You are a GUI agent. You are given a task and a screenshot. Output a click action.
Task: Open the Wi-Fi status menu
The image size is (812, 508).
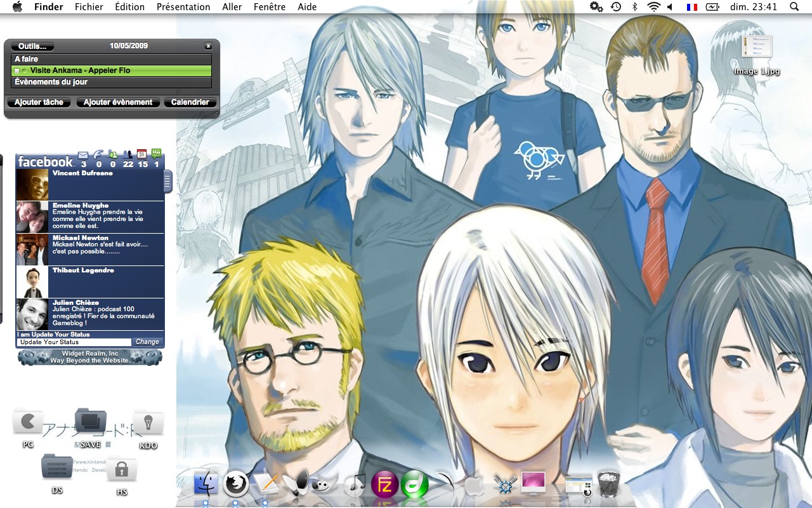pyautogui.click(x=653, y=7)
